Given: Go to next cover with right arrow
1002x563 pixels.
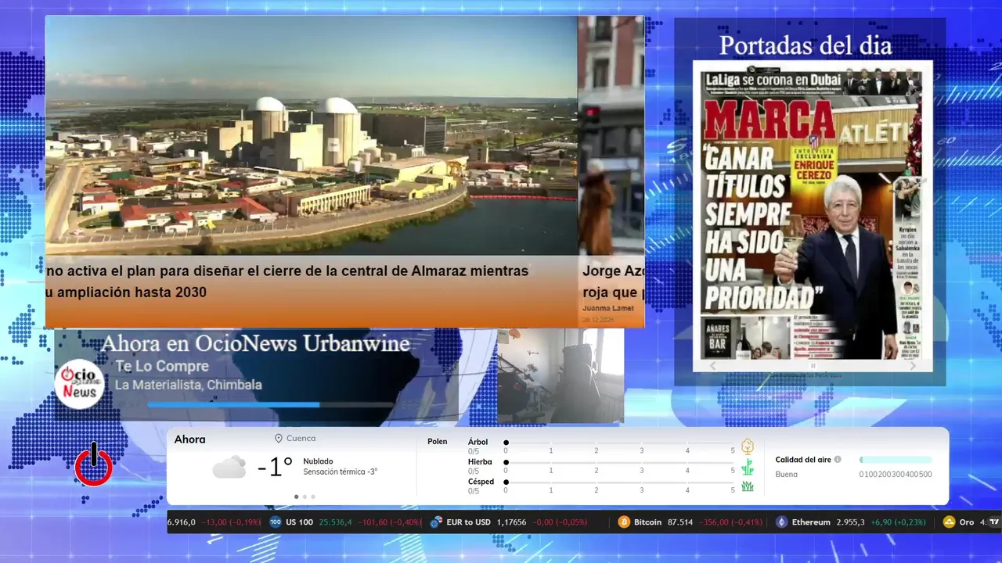Looking at the screenshot, I should (x=913, y=365).
